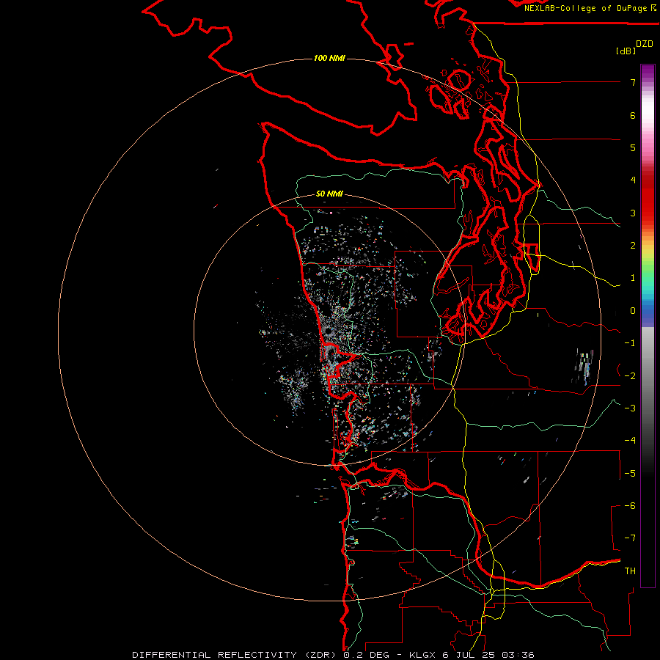Select the "5" tick label on scale
Viewport: 660px width, 660px height.
click(633, 147)
